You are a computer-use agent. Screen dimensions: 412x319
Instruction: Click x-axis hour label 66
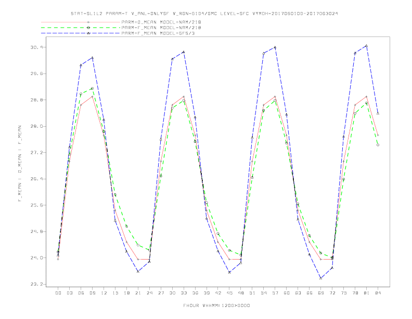pyautogui.click(x=310, y=293)
